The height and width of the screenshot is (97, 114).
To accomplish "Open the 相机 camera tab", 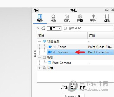I will 66,18.
